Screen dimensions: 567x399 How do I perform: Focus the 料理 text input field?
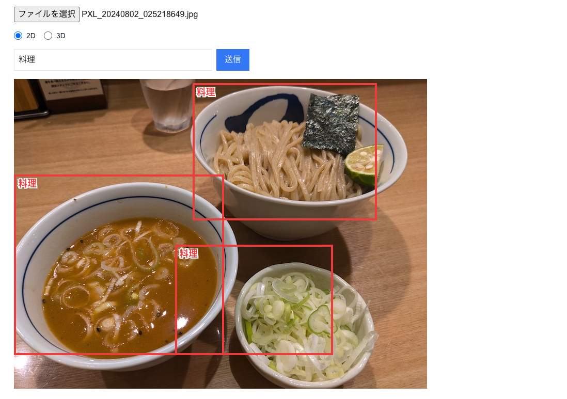point(113,60)
